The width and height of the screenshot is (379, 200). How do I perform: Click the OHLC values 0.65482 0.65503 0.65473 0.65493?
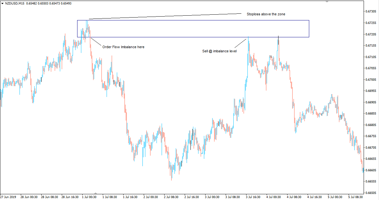tap(49, 4)
